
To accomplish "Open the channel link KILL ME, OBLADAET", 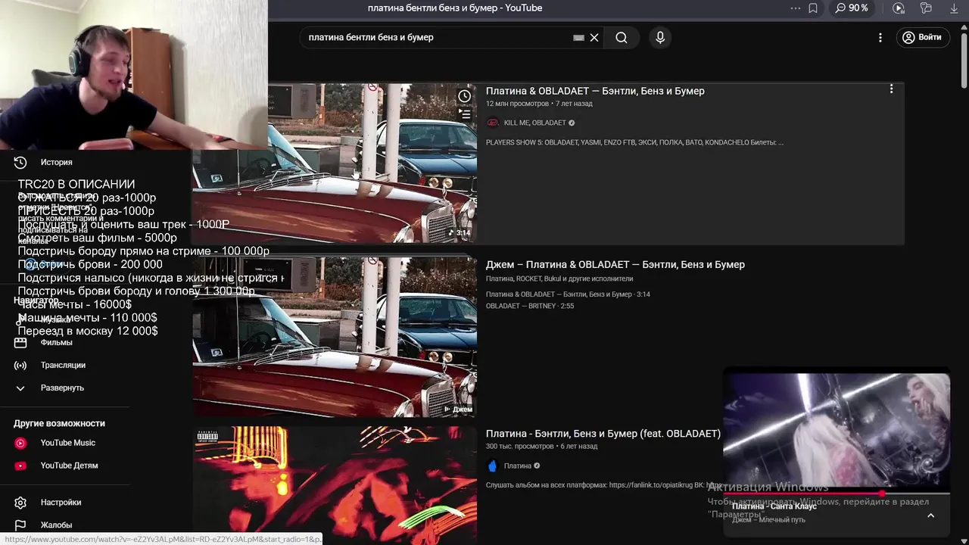I will pyautogui.click(x=534, y=123).
